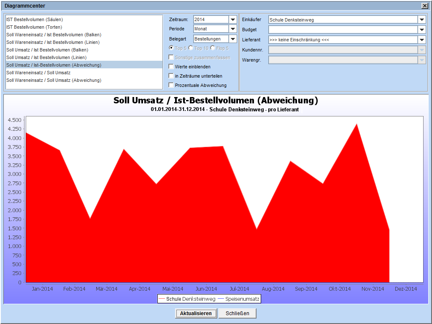This screenshot has height=324, width=432.
Task: Expand the Periode dropdown arrow
Action: [x=233, y=29]
